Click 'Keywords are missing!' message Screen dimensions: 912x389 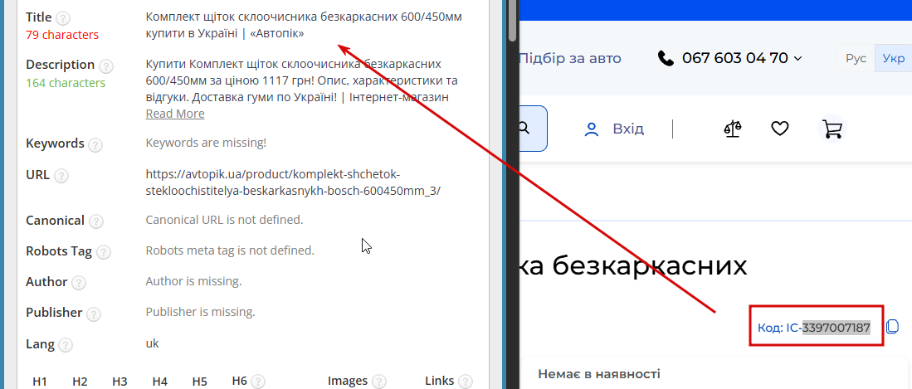206,143
